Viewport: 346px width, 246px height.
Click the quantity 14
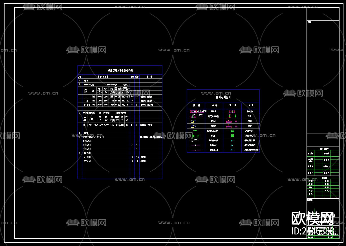(137, 157)
